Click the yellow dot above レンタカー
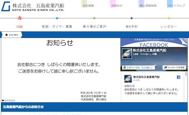This screenshot has height=115, width=189. pyautogui.click(x=169, y=18)
